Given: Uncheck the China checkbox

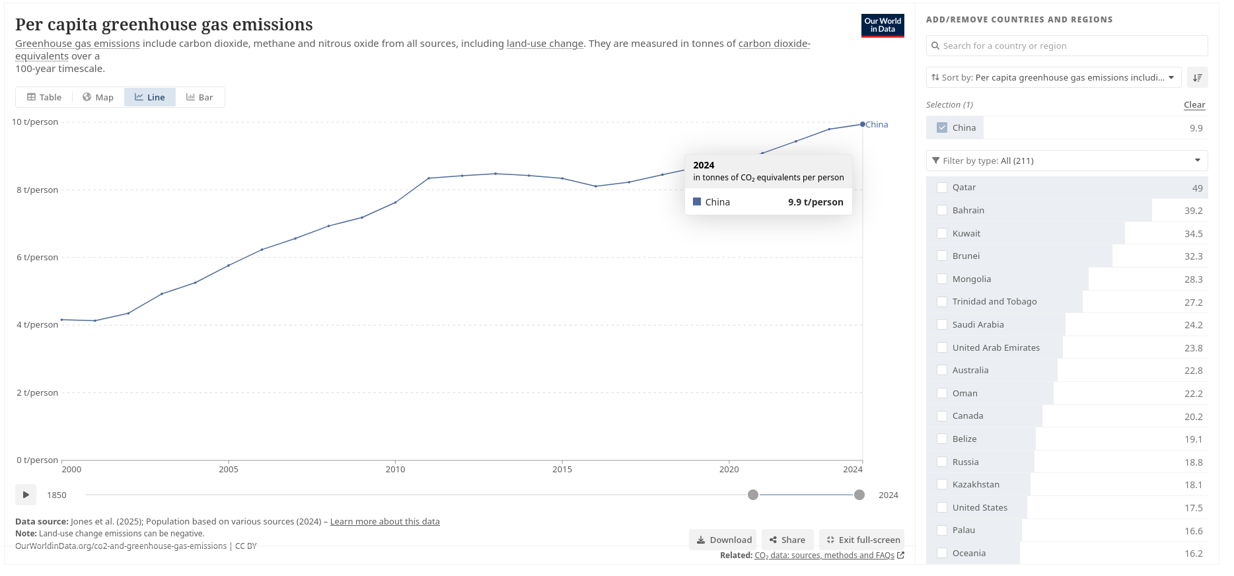Looking at the screenshot, I should coord(942,128).
